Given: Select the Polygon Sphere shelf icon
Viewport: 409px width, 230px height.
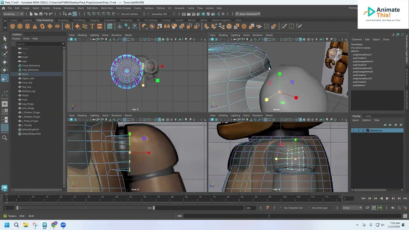Looking at the screenshot, I should pyautogui.click(x=12, y=26).
